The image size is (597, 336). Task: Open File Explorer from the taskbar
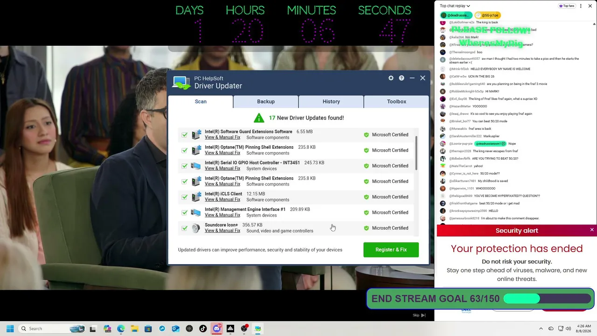click(134, 329)
